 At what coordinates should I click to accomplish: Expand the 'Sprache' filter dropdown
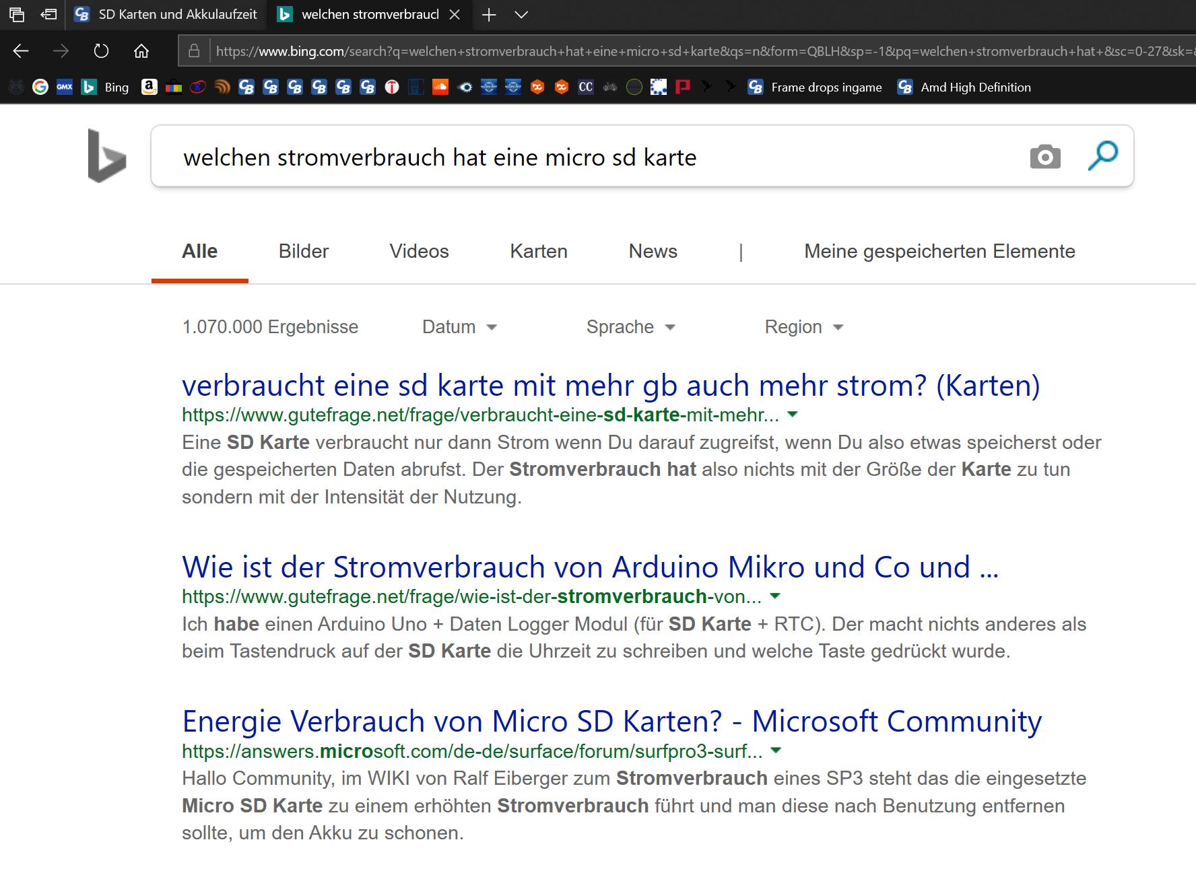[630, 327]
